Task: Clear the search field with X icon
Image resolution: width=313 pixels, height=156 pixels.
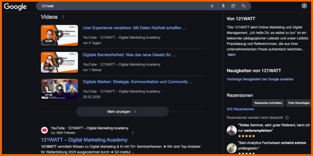Action: coord(212,6)
